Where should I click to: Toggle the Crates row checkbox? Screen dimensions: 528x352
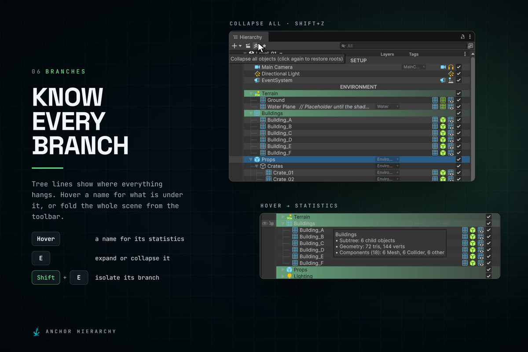(459, 166)
